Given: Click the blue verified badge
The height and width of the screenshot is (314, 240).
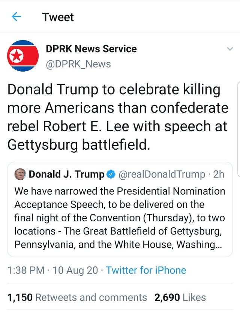Looking at the screenshot, I should [x=111, y=174].
